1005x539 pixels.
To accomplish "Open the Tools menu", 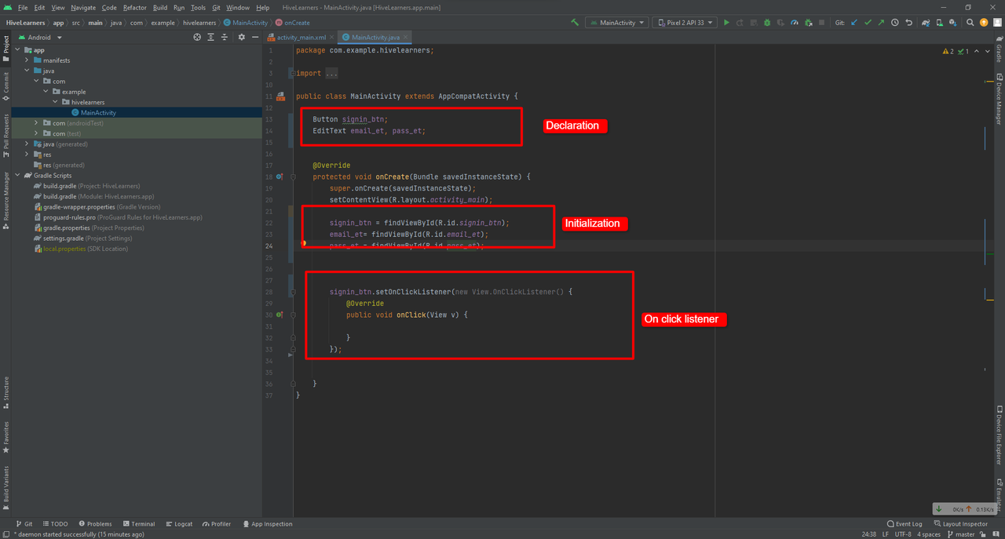I will [x=199, y=7].
